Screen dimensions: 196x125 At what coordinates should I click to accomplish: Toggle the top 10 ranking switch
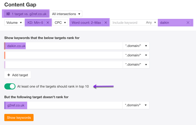10,86
